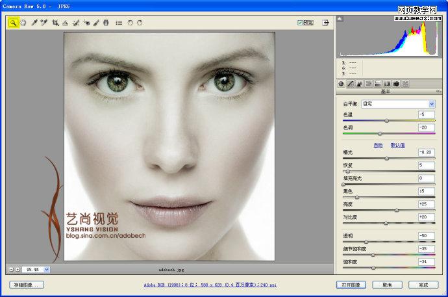
Task: Click the zoom out minus button
Action: click(12, 270)
